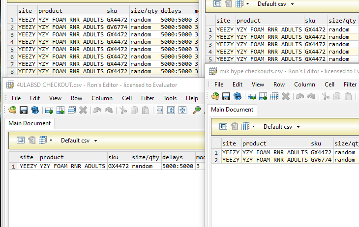
Task: Select row header 8 in top-left window
Action: tap(12, 71)
